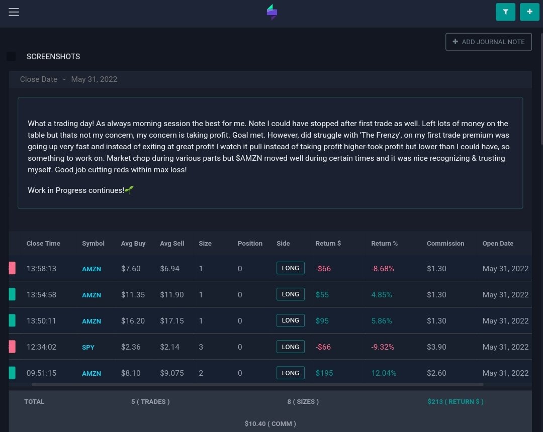Sort by Return $ column header
The image size is (543, 432).
click(328, 244)
